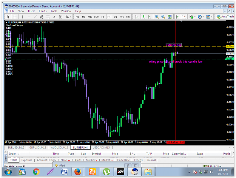The width and height of the screenshot is (236, 178).
Task: Switch chart to bar chart
Action: pos(137,17)
